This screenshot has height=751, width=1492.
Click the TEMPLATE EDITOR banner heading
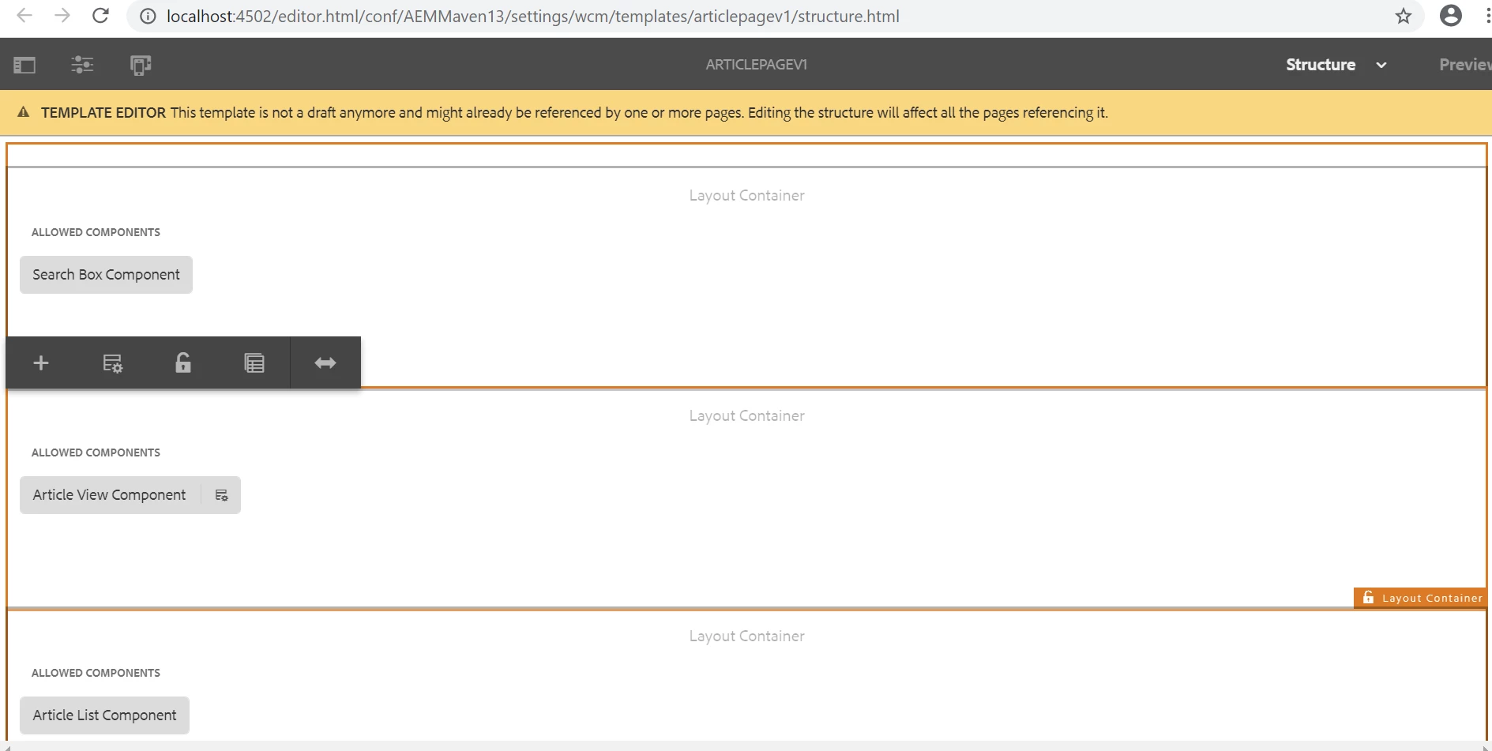point(103,112)
